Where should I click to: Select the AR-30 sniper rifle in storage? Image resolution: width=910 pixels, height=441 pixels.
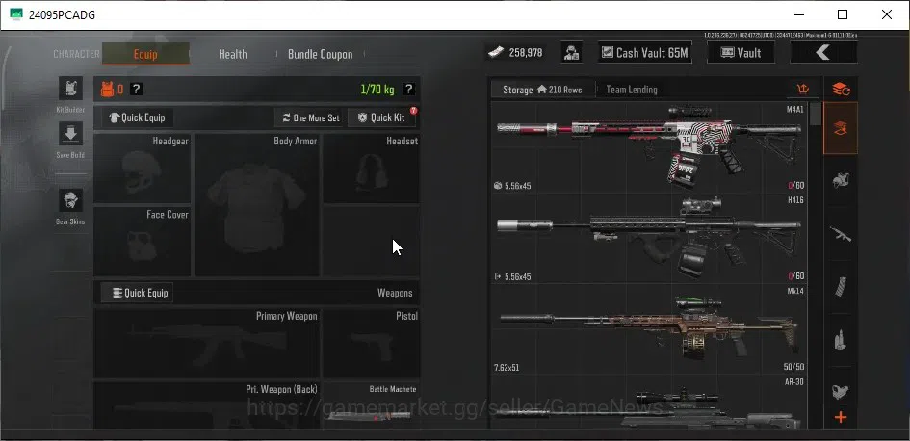[650, 402]
